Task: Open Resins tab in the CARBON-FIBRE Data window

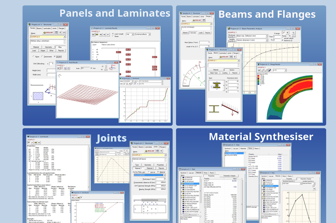Action: 256,148
